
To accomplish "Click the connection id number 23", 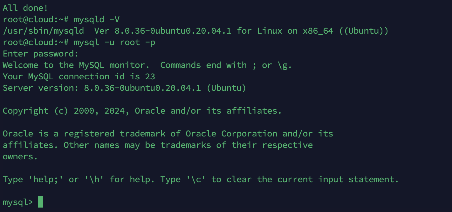I will coord(150,76).
